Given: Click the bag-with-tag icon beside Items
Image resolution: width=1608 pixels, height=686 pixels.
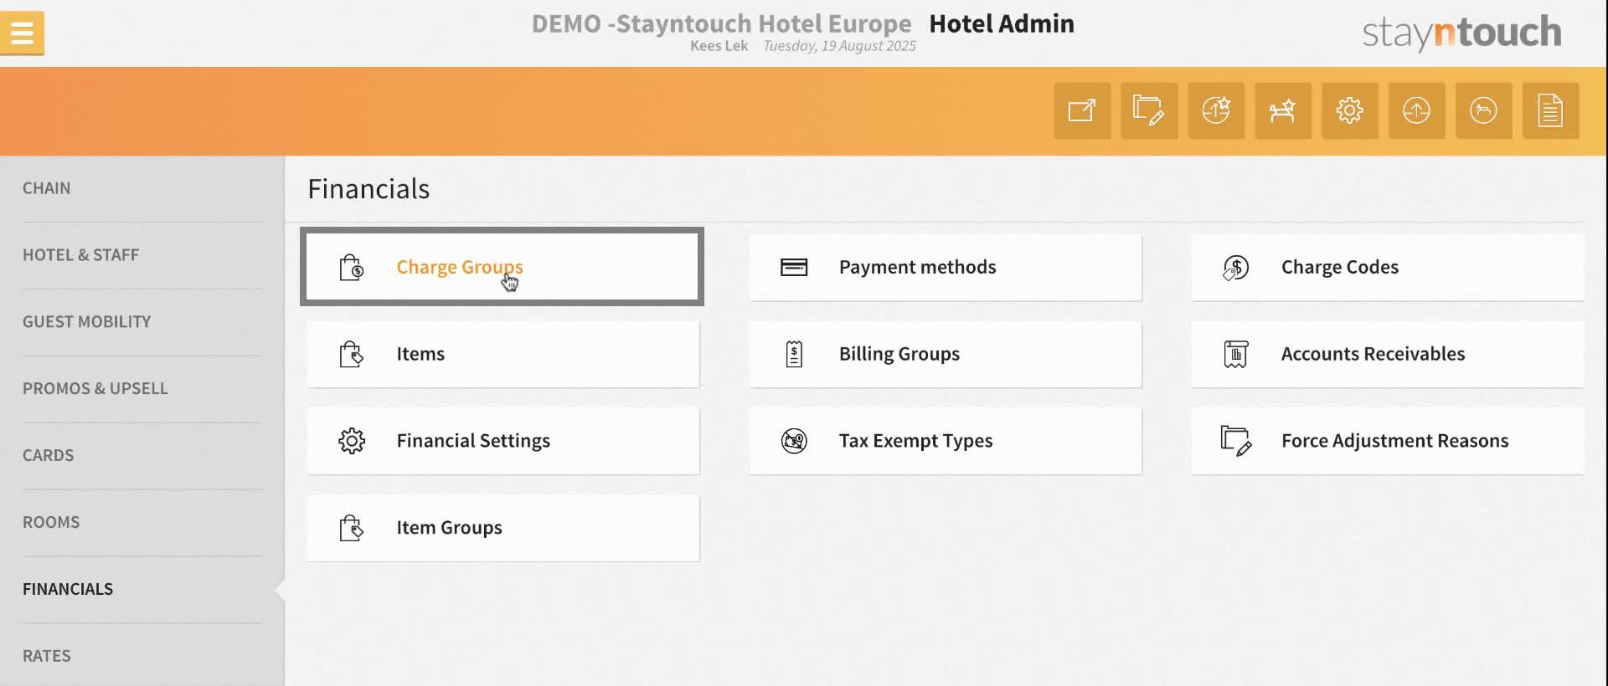Looking at the screenshot, I should pyautogui.click(x=352, y=354).
